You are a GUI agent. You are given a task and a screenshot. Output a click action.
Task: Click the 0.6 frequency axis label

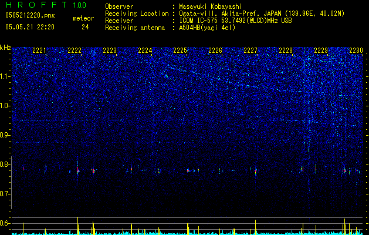coord(5,223)
